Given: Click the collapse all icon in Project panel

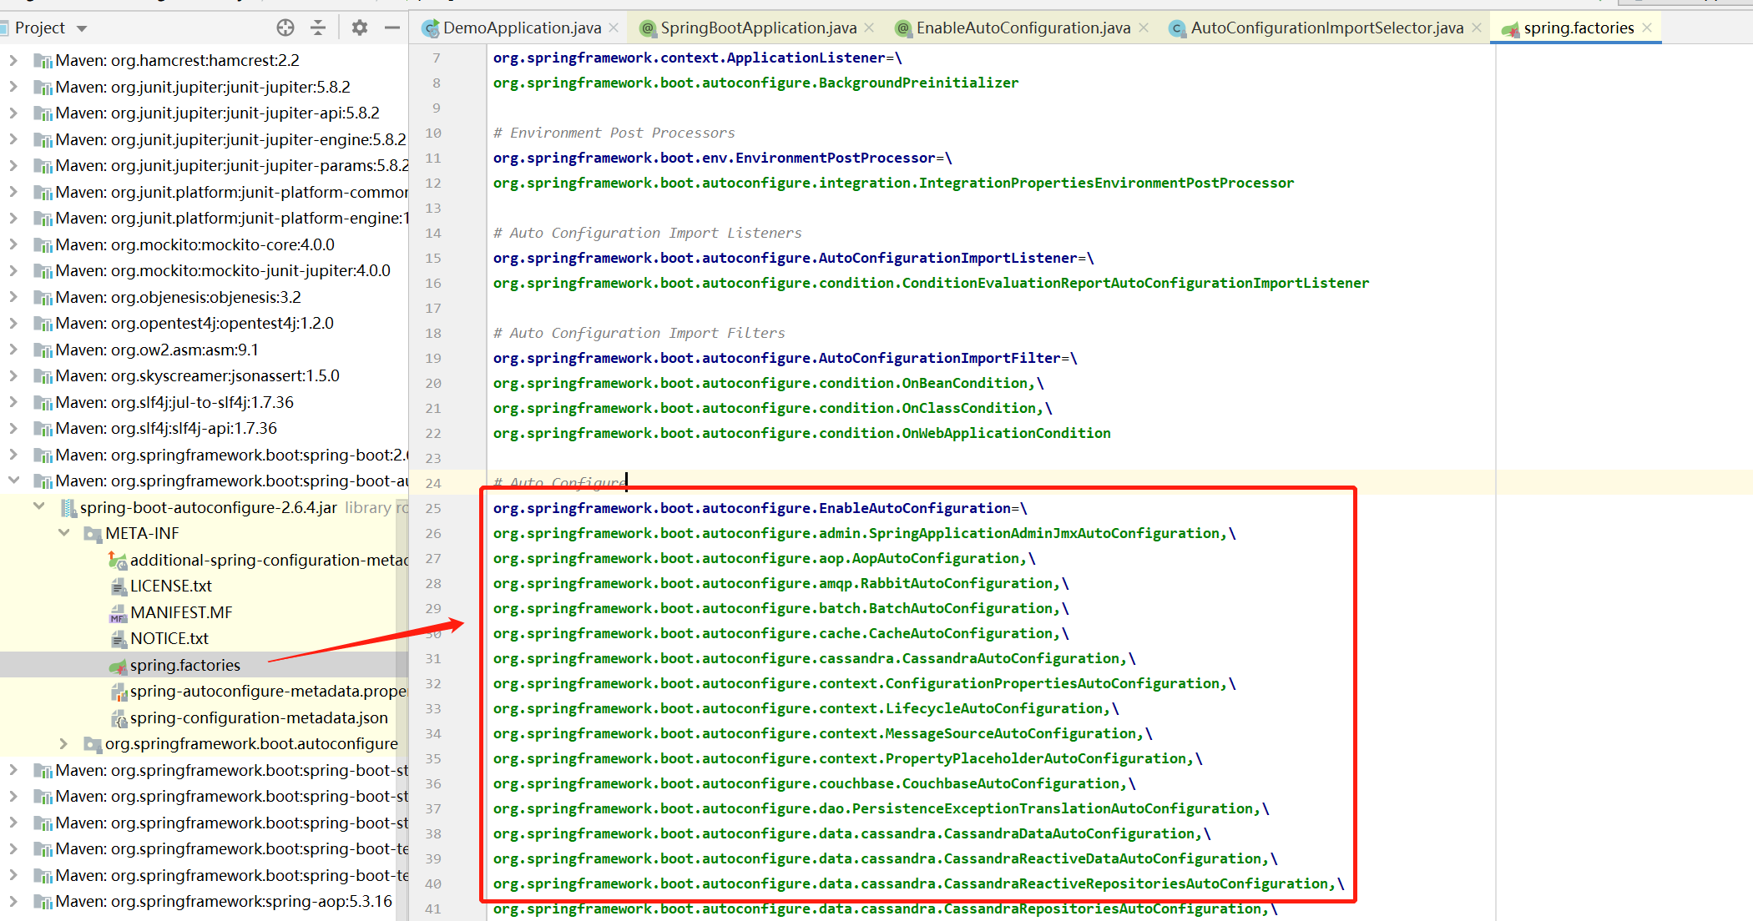Looking at the screenshot, I should point(318,28).
